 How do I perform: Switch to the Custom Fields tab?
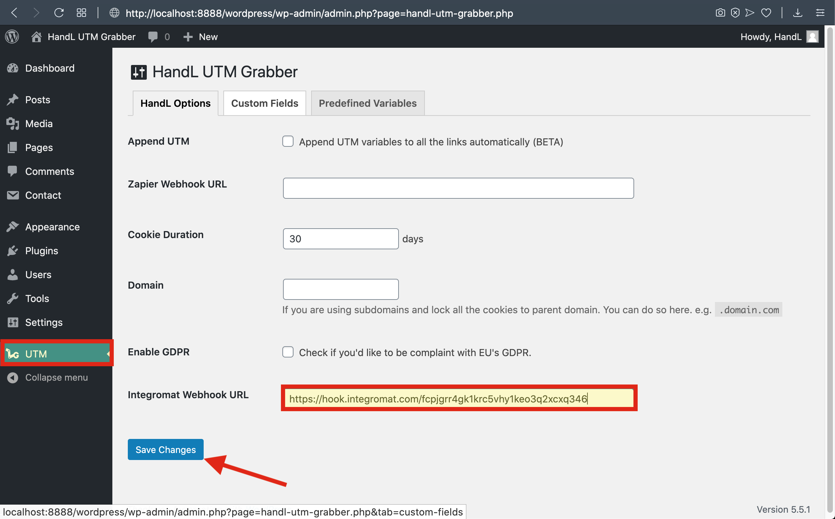click(264, 103)
